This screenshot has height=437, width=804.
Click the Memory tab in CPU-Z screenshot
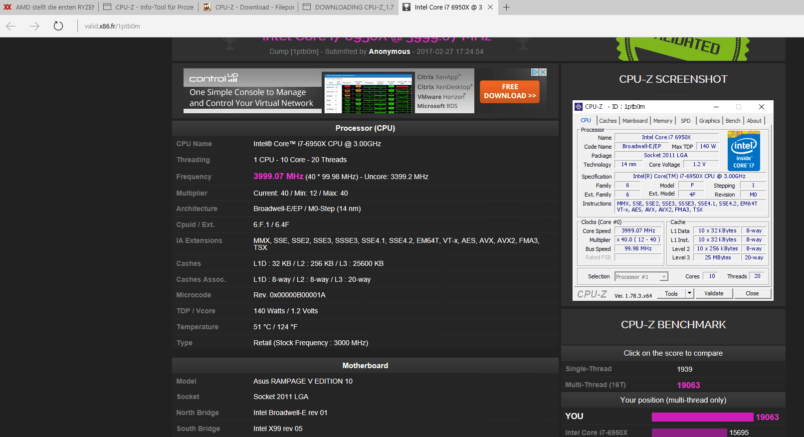tap(663, 121)
